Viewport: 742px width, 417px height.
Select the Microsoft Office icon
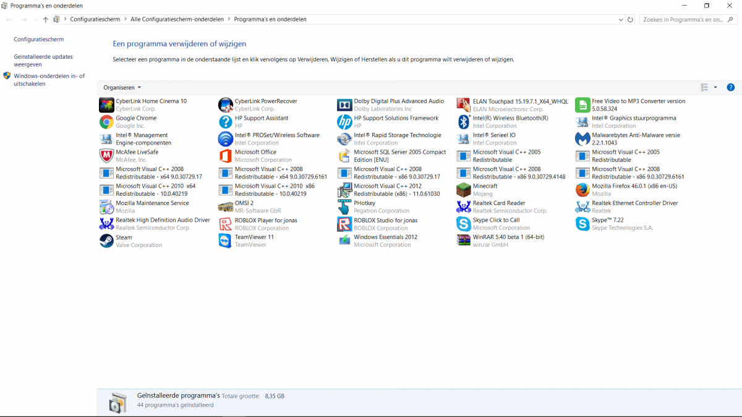pyautogui.click(x=225, y=156)
